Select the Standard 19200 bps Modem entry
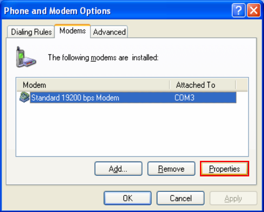This screenshot has width=264, height=212. [x=75, y=98]
